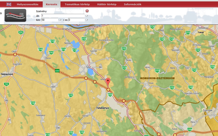This screenshot has height=136, width=218.
Task: Click the Keresés tab
Action: [x=51, y=4]
